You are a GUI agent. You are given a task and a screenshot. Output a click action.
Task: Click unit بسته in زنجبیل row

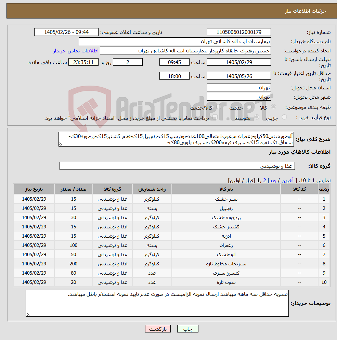(x=152, y=209)
